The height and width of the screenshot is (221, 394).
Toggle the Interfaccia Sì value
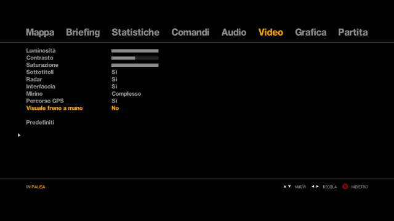(115, 87)
